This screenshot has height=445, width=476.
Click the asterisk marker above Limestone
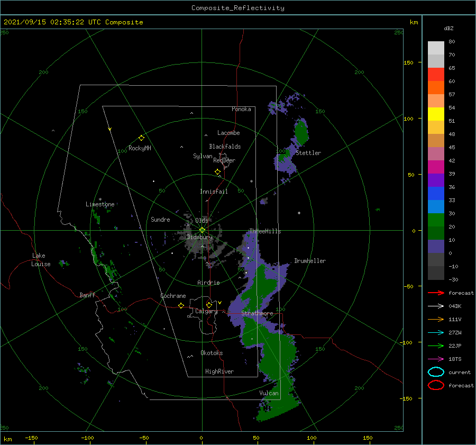point(100,199)
